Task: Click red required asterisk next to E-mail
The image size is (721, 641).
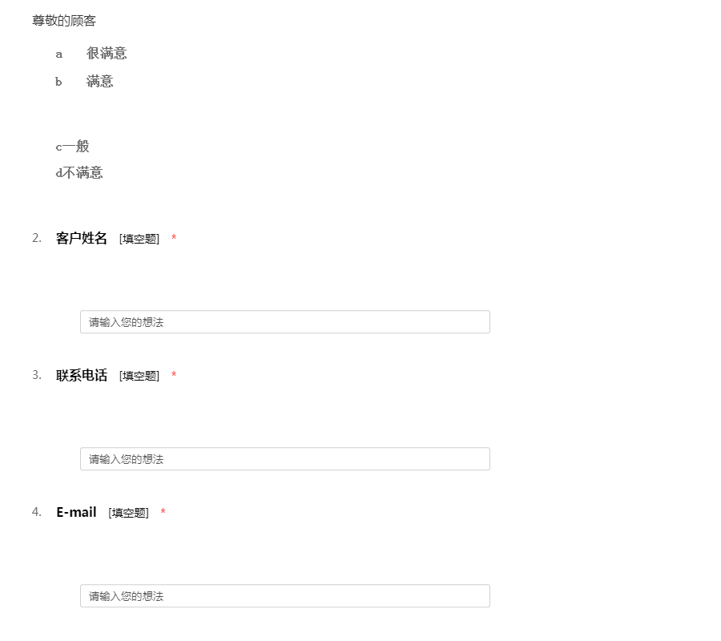Action: pyautogui.click(x=163, y=511)
